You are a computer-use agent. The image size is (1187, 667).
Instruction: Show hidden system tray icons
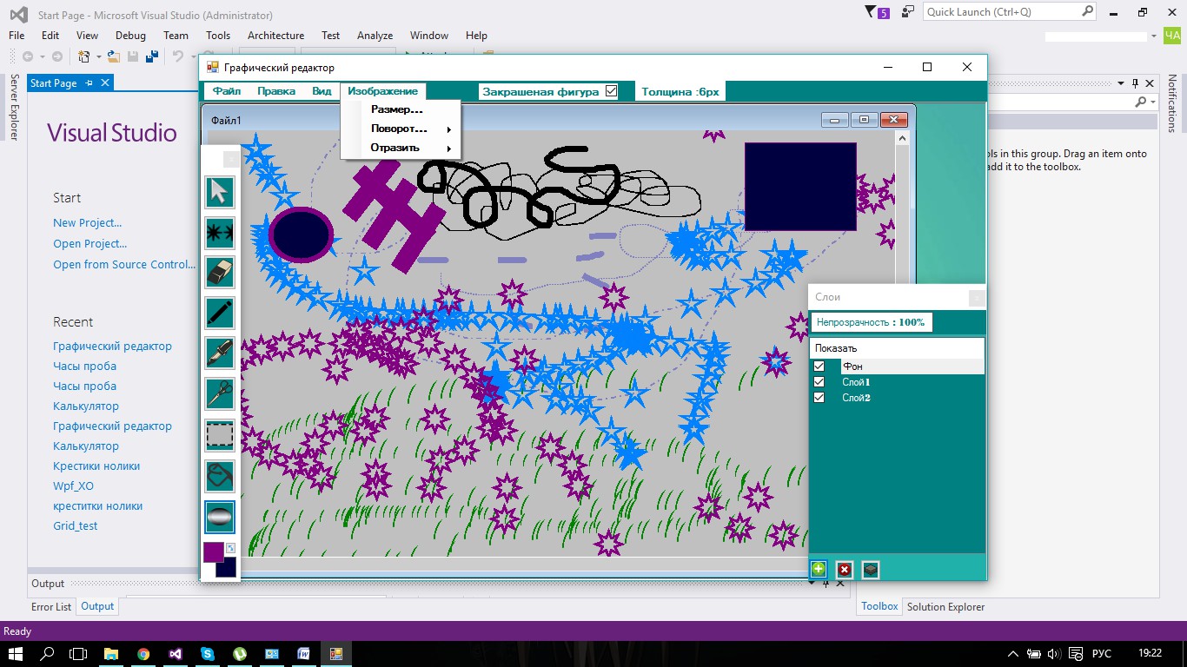(1013, 654)
